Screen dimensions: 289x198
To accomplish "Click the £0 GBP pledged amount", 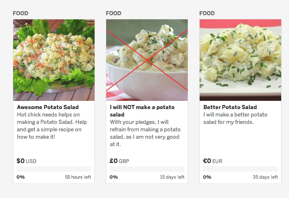I will (119, 161).
